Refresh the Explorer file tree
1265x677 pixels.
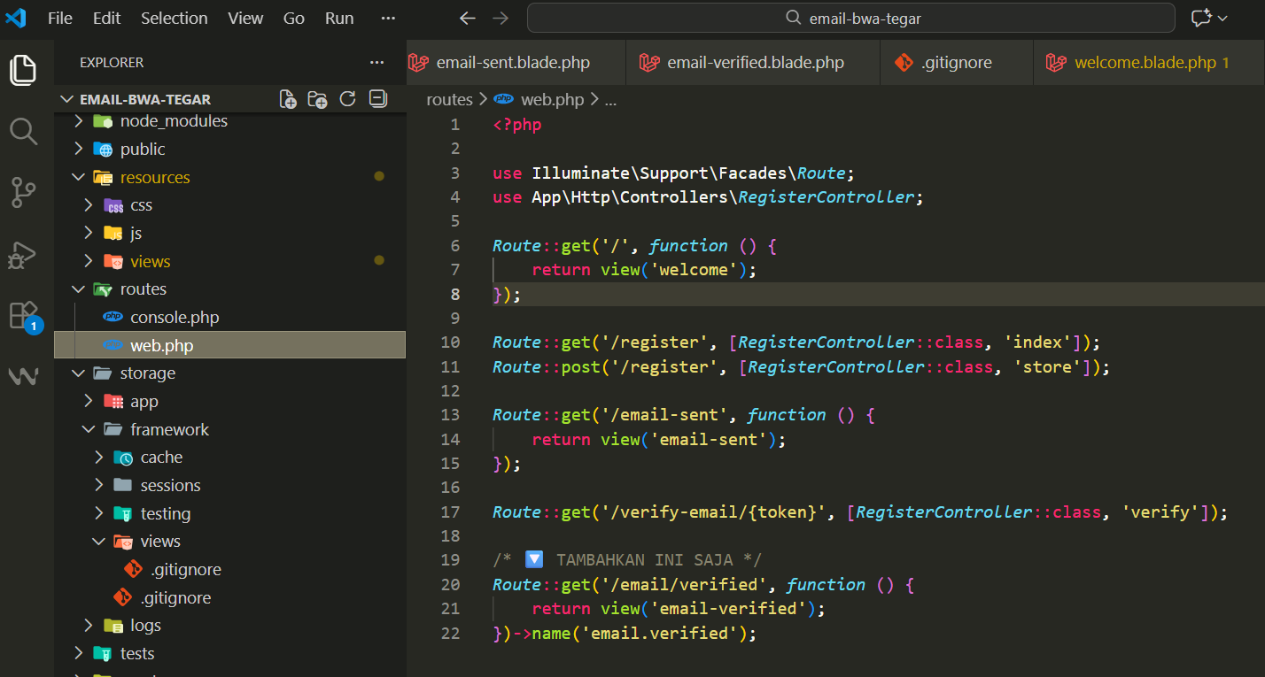(x=347, y=99)
